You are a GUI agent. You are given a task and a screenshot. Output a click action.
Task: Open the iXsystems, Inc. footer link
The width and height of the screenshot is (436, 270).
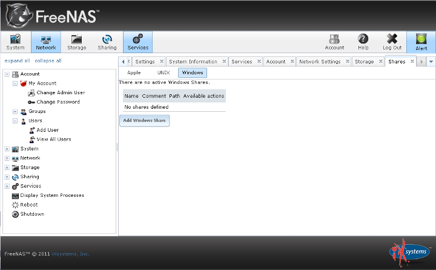[70, 254]
